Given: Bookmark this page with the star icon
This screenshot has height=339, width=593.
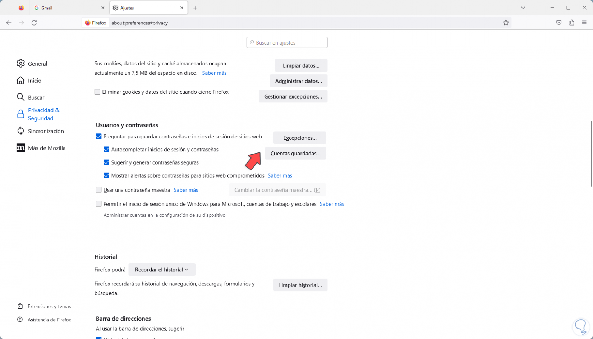Looking at the screenshot, I should (x=506, y=23).
